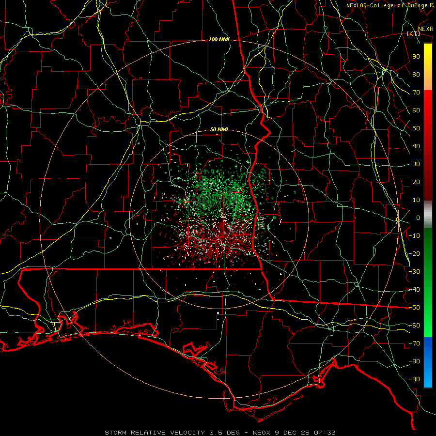
Task: Click the "NEXR" label above the color scale
Action: 426,29
